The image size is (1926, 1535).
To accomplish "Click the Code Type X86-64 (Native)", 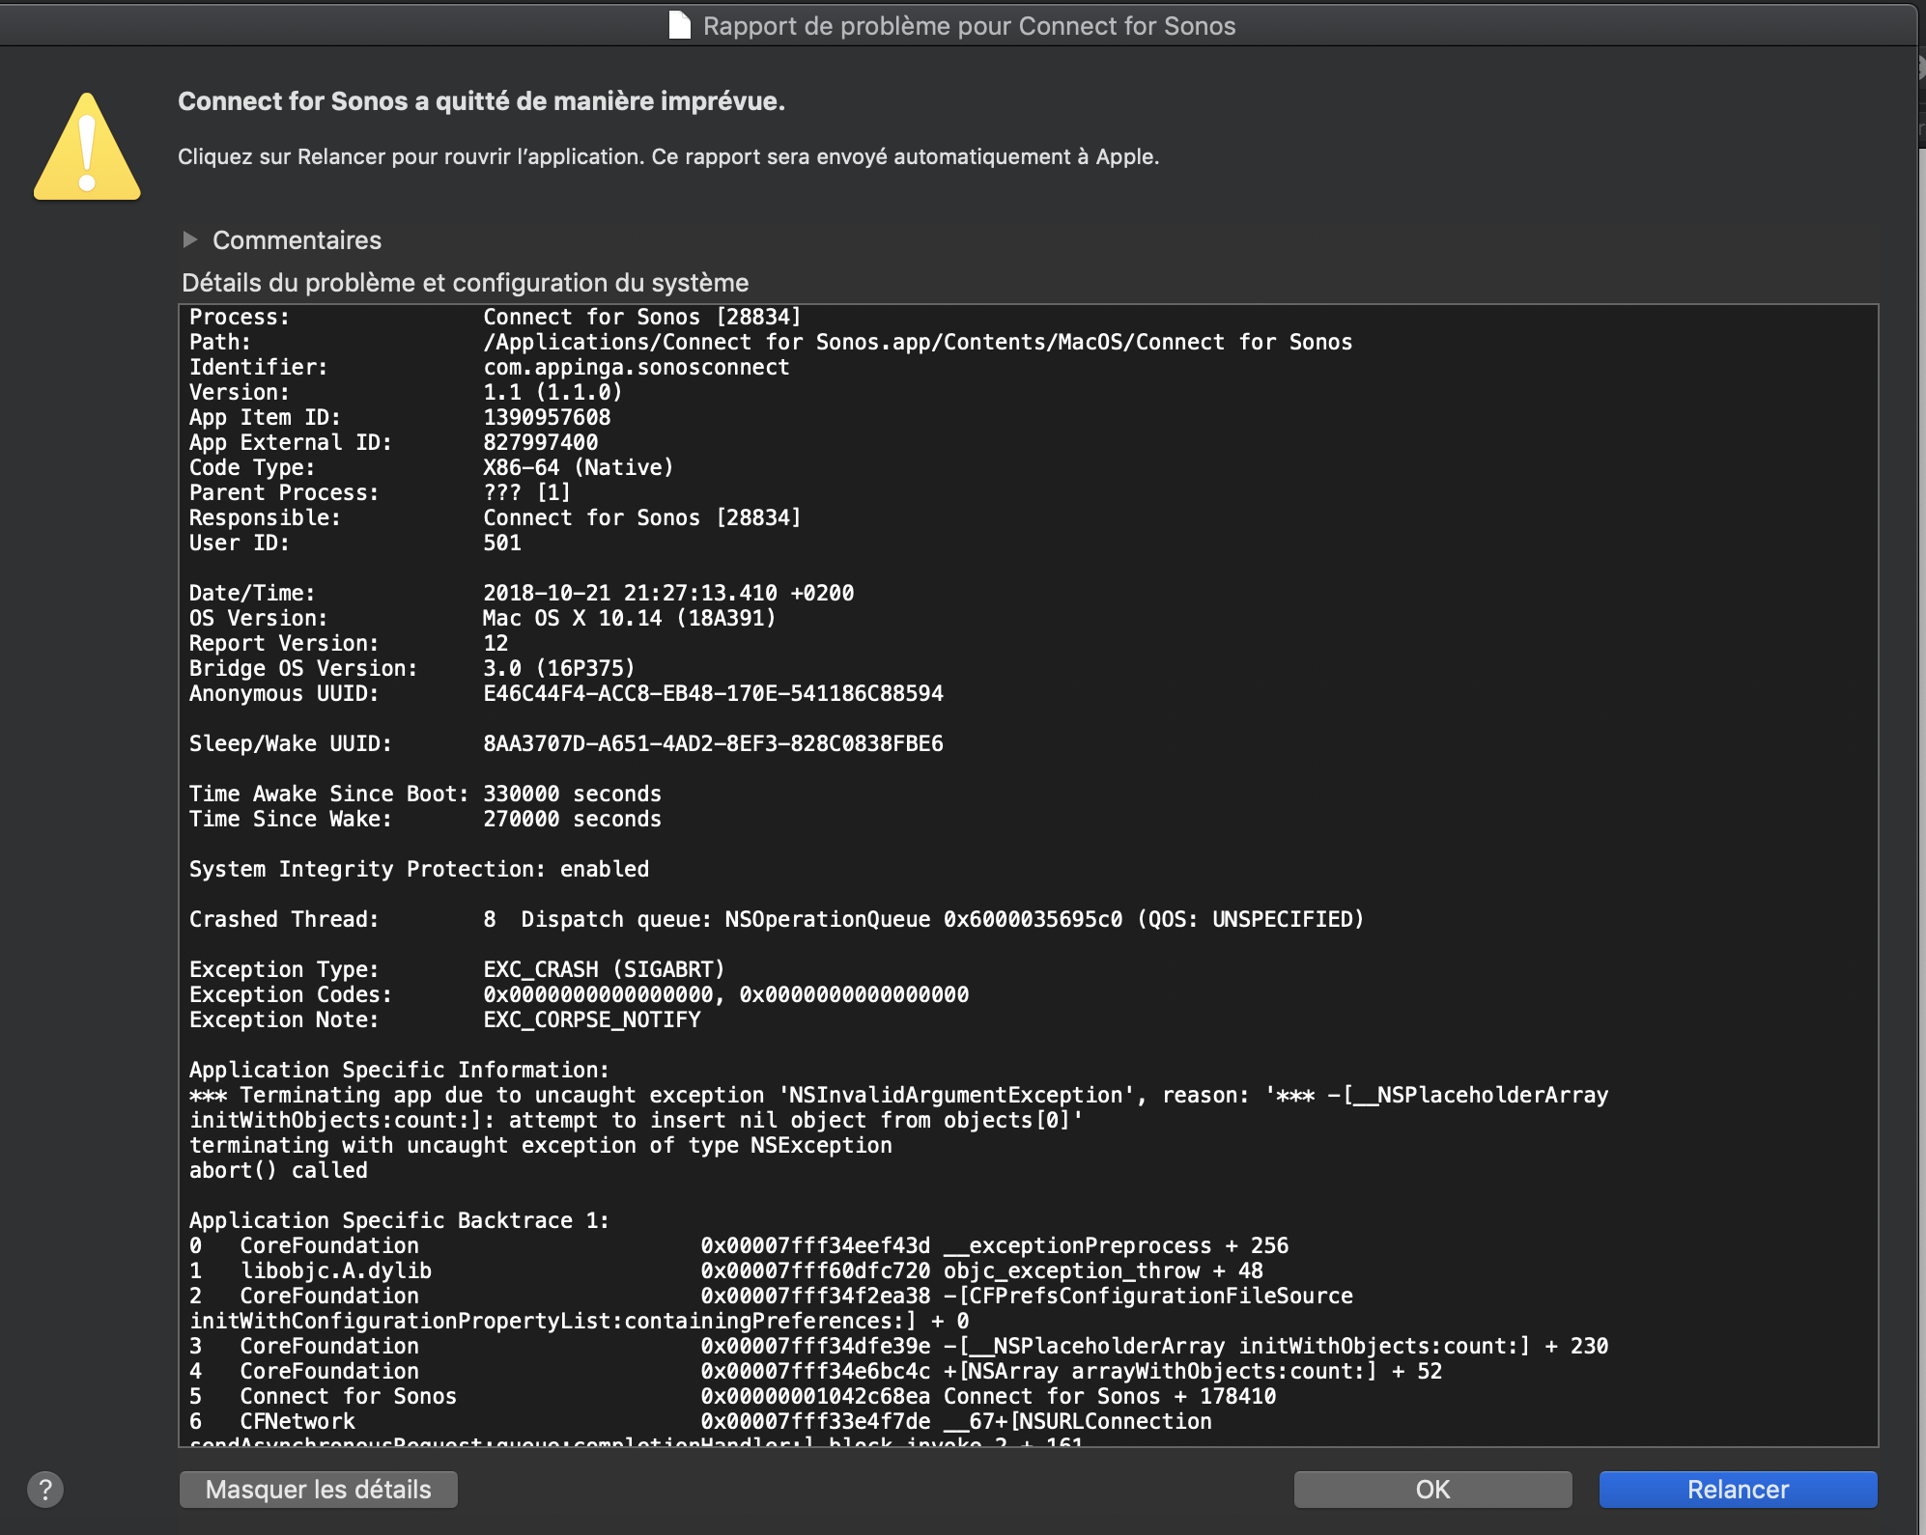I will pyautogui.click(x=578, y=467).
